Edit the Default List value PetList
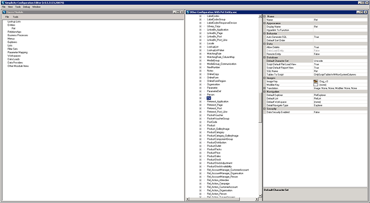 coord(340,98)
